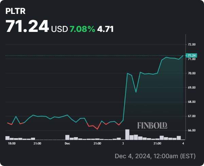Click the Dec date axis label

67,144
